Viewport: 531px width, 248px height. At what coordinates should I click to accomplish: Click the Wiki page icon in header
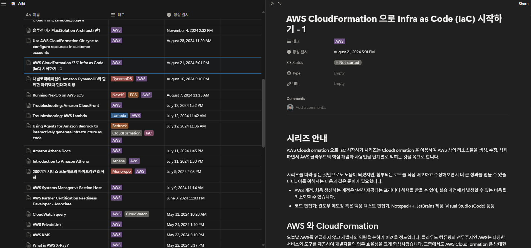pos(13,4)
